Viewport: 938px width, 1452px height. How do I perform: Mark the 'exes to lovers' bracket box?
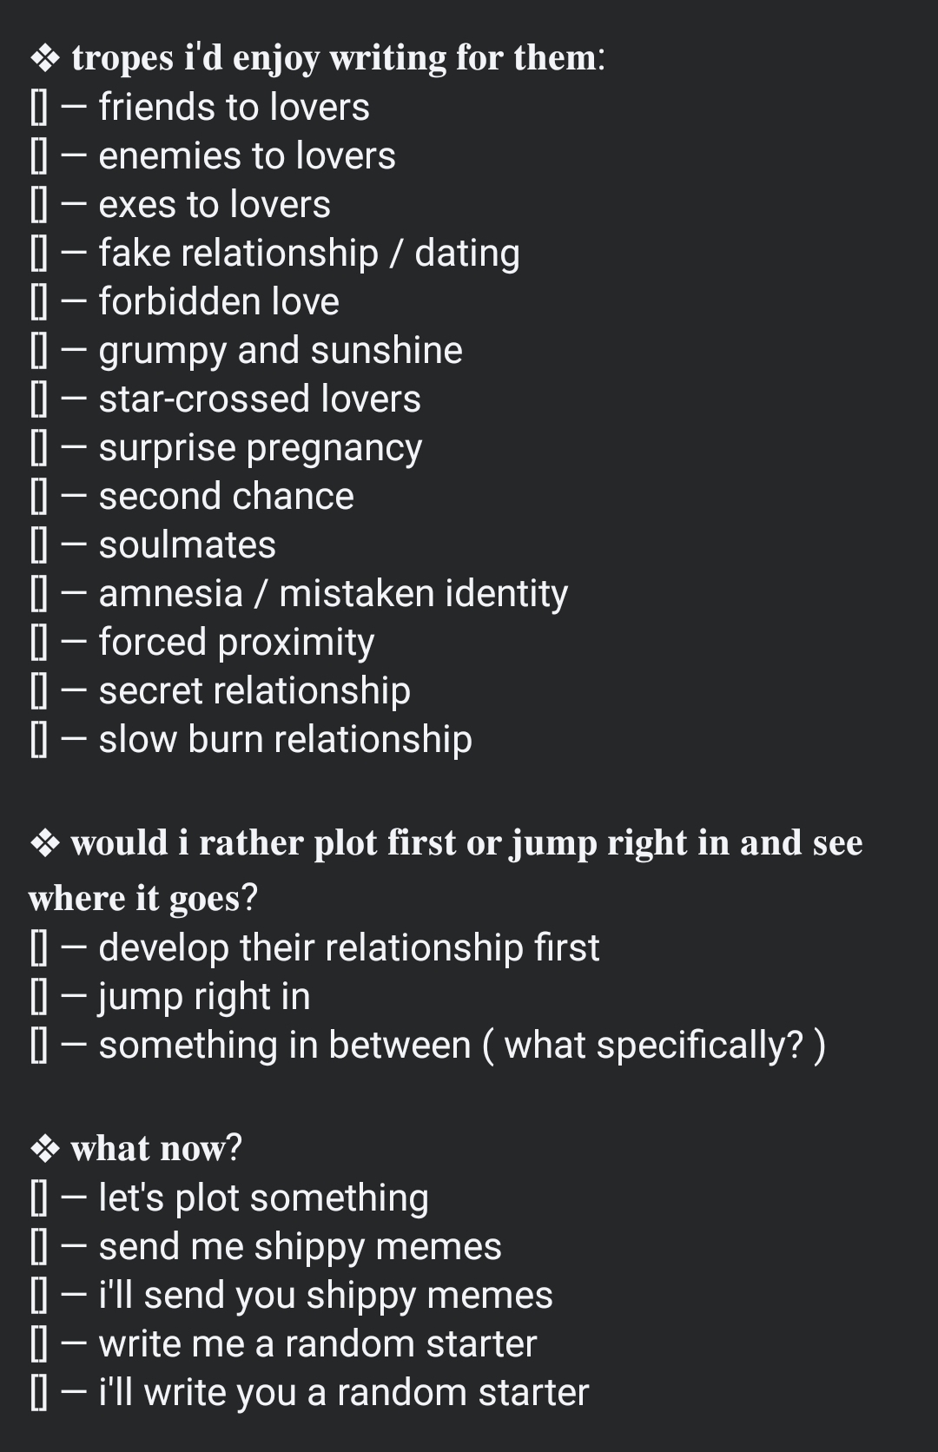[39, 206]
